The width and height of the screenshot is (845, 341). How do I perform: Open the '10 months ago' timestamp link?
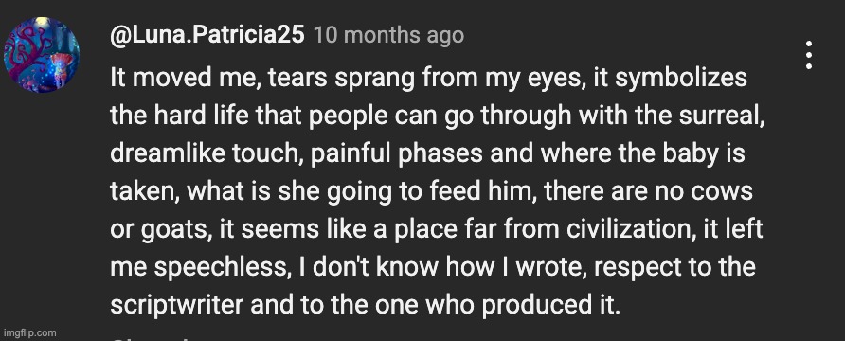pyautogui.click(x=388, y=36)
